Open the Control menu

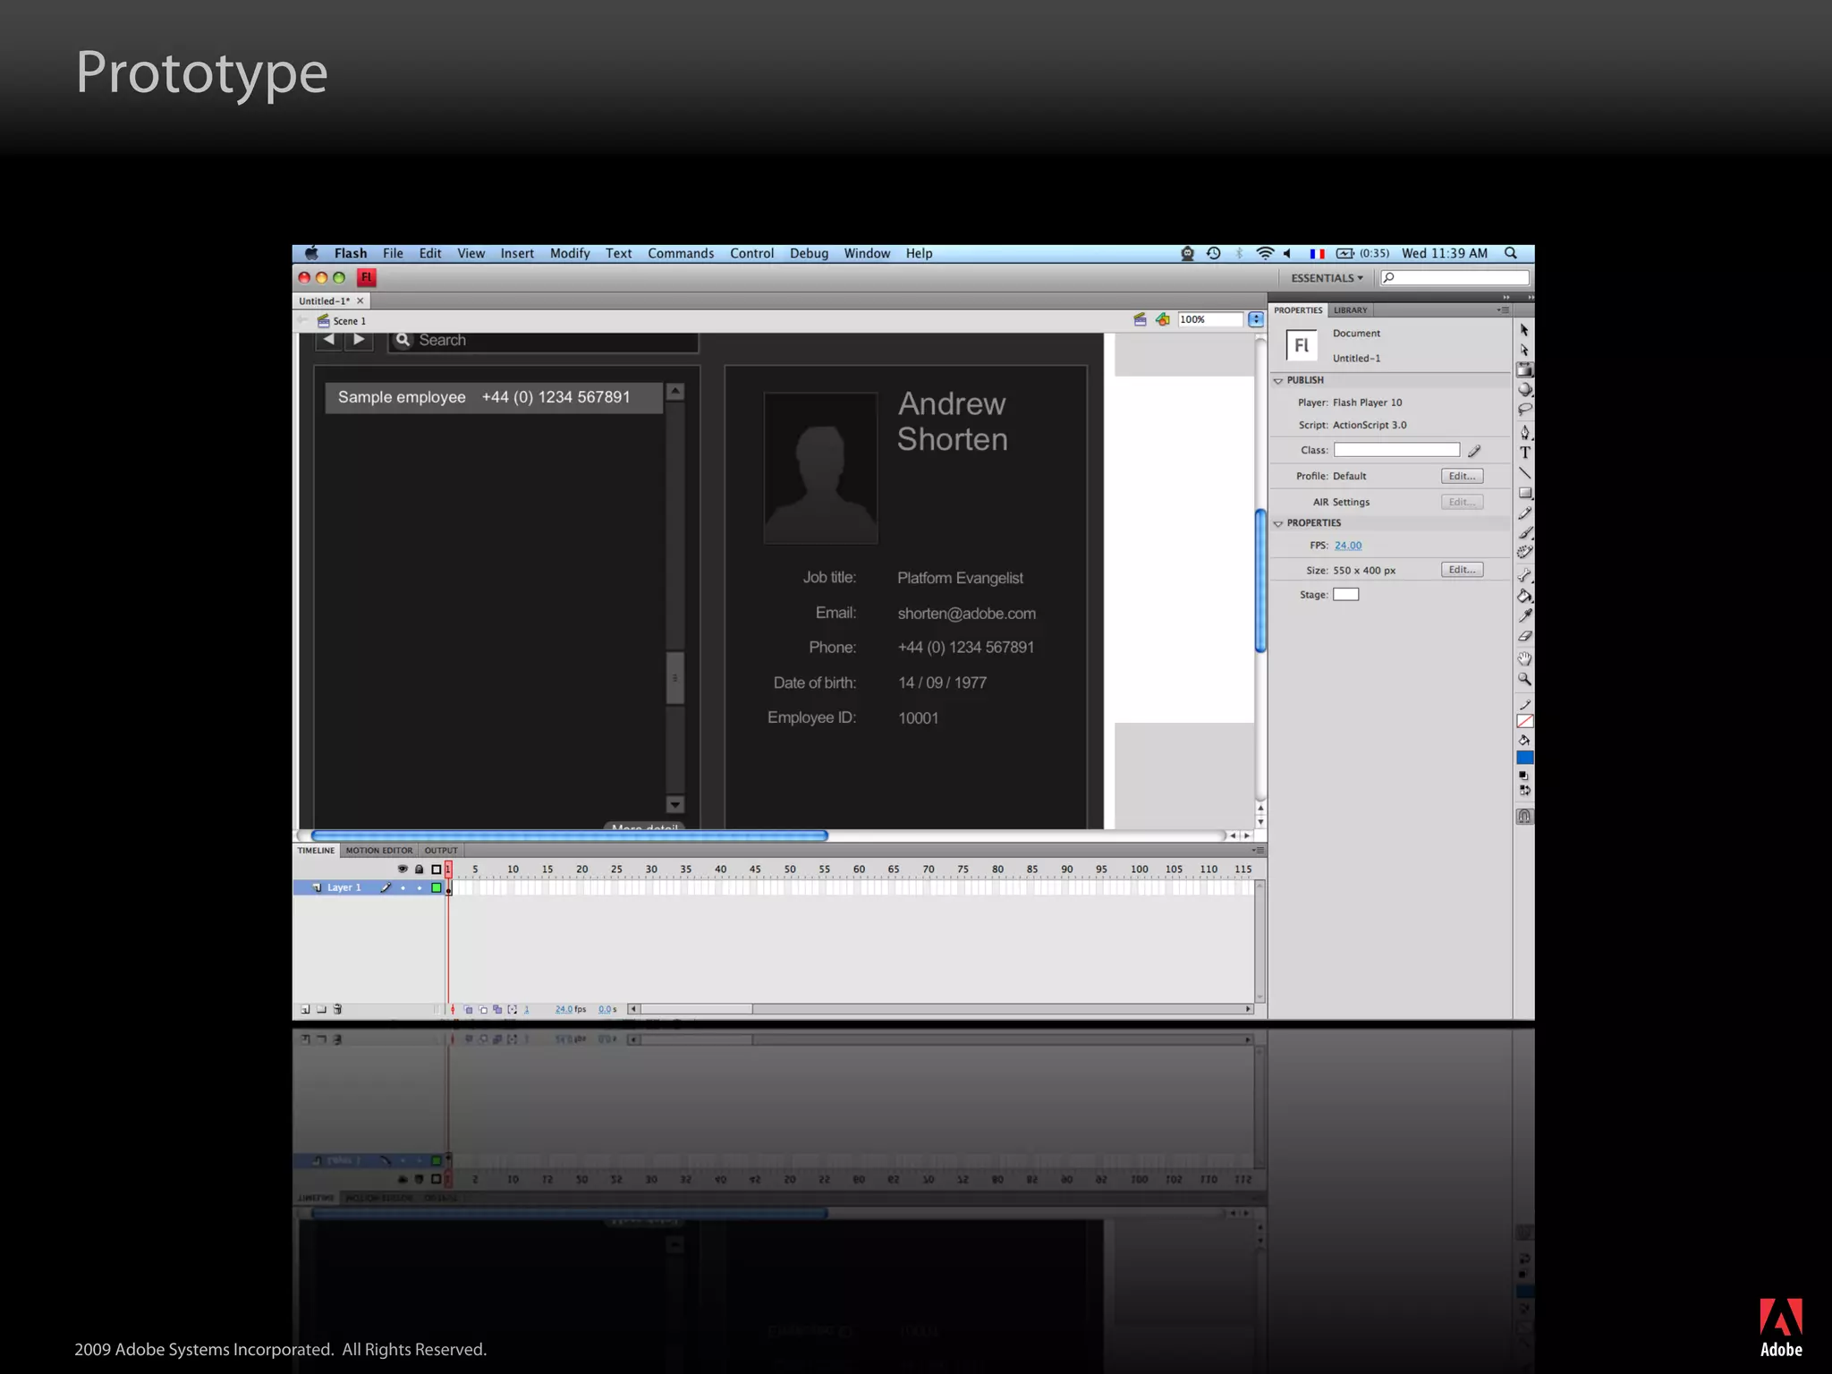pos(751,253)
